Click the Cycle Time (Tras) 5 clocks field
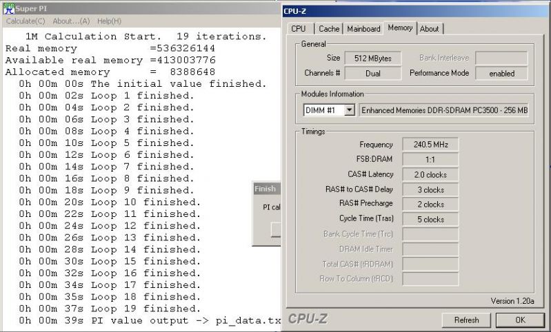Screen dimensions: 551x332 pos(430,220)
